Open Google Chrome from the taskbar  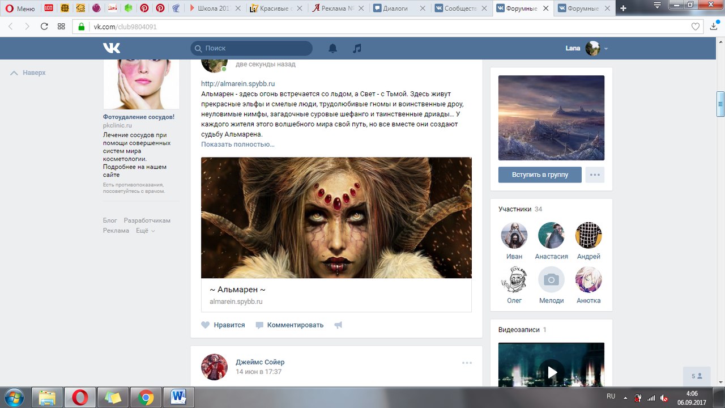tap(146, 397)
